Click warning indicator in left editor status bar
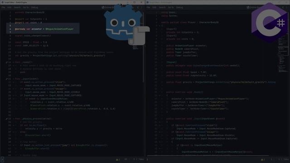The width and height of the screenshot is (290, 163). (118, 159)
